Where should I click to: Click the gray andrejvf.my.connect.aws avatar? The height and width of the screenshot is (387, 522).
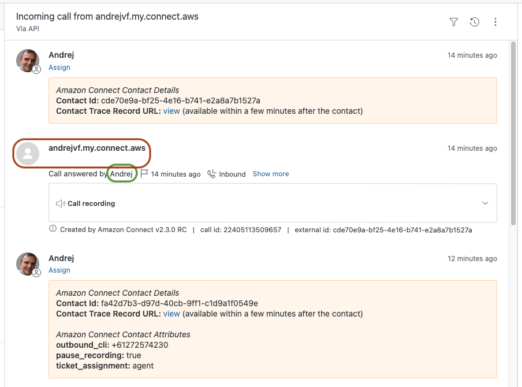(27, 152)
